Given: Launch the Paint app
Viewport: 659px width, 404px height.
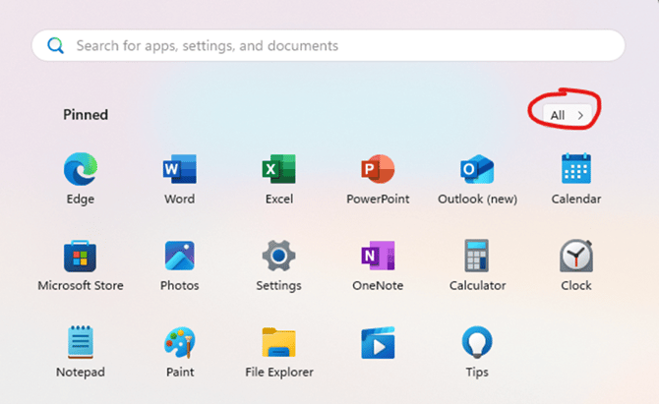Looking at the screenshot, I should [x=179, y=343].
